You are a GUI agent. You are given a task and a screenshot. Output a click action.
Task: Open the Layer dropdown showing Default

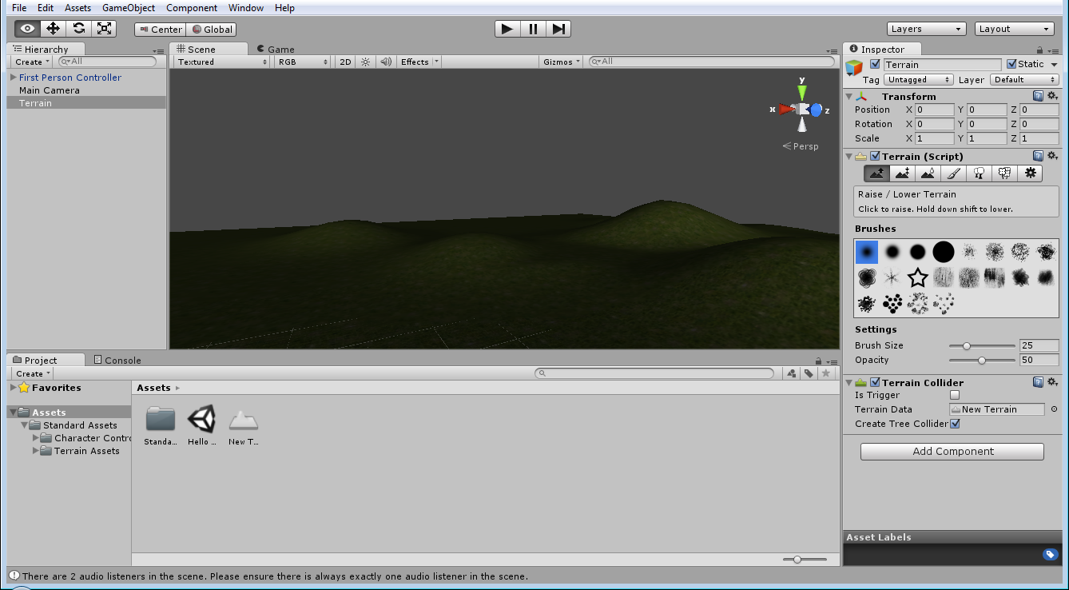click(1024, 80)
